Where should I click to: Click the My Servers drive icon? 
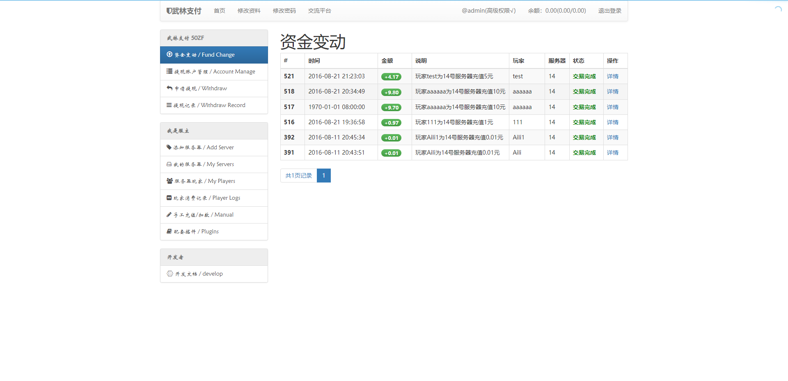pyautogui.click(x=169, y=164)
